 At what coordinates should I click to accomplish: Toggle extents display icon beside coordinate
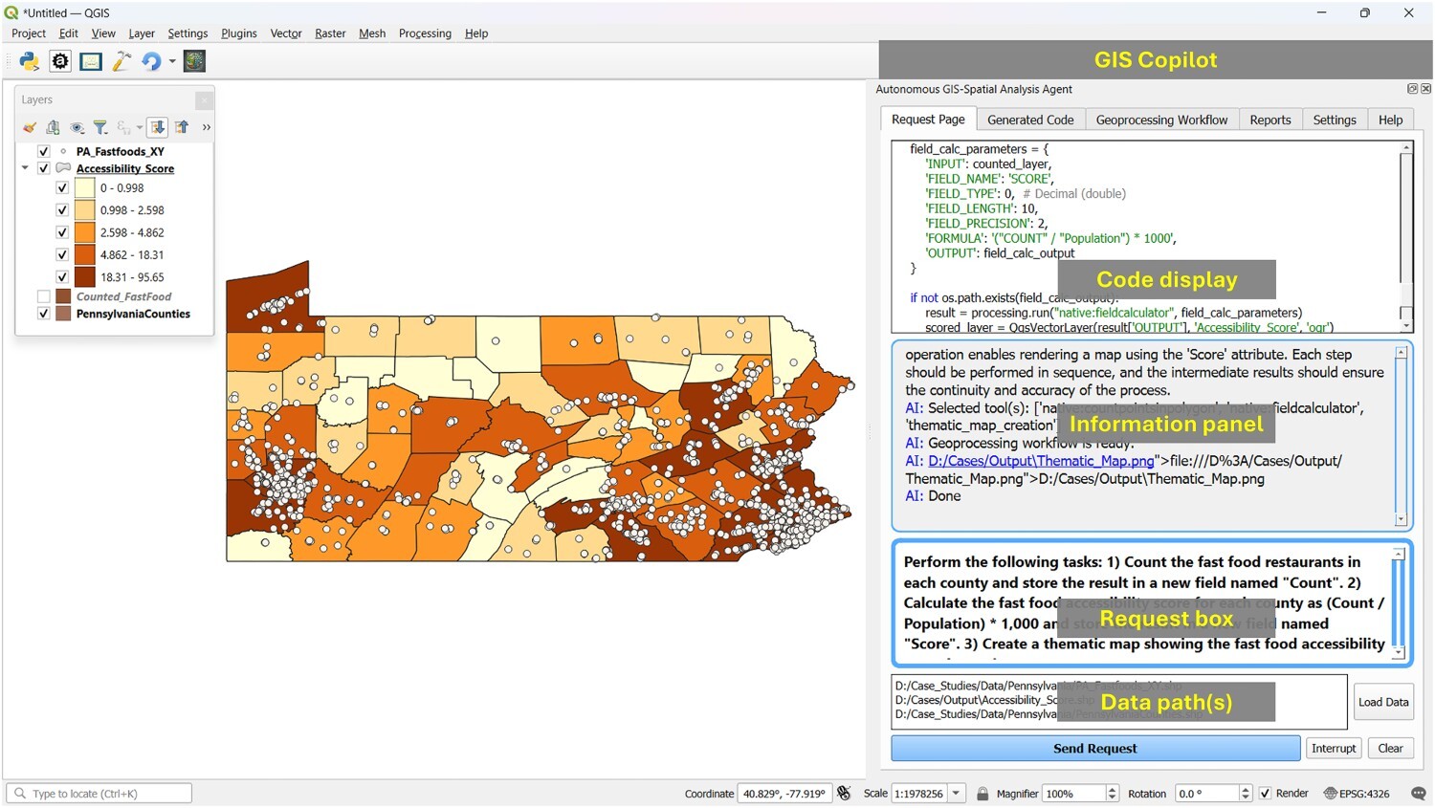click(x=844, y=794)
